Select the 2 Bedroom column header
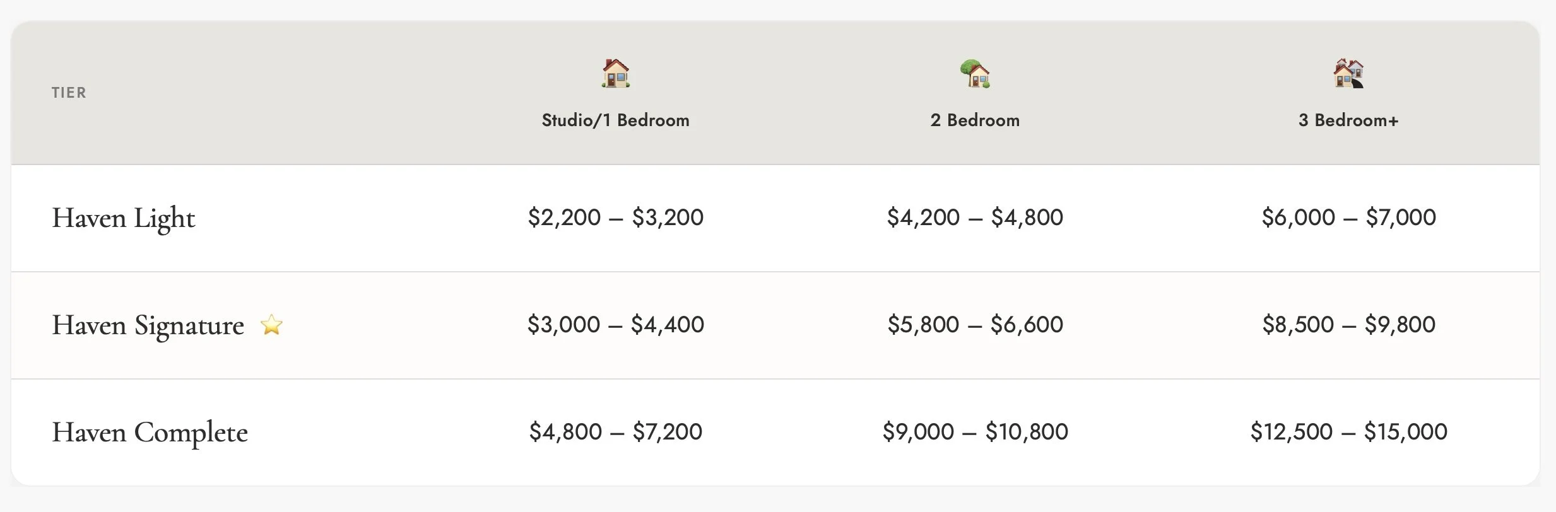This screenshot has width=1556, height=512. click(975, 120)
